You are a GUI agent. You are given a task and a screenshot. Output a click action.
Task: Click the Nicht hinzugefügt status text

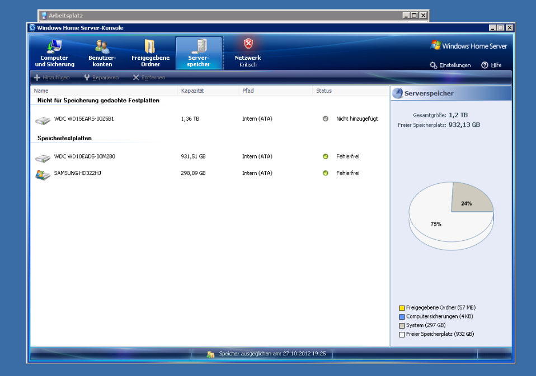point(357,119)
